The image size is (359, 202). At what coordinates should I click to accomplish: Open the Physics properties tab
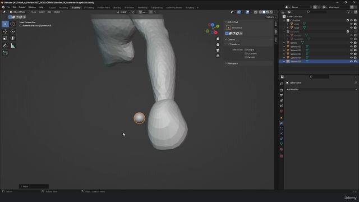[x=282, y=134]
